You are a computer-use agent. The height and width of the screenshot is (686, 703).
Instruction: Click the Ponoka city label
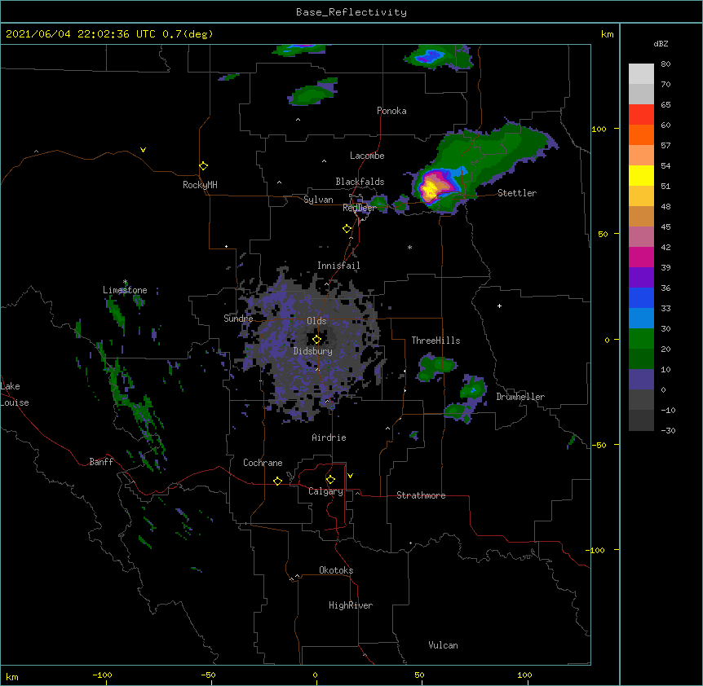[391, 111]
